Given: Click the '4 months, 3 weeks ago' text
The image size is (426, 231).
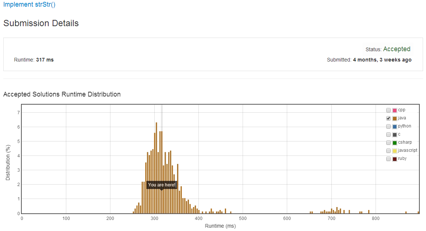Looking at the screenshot, I should click(x=382, y=60).
